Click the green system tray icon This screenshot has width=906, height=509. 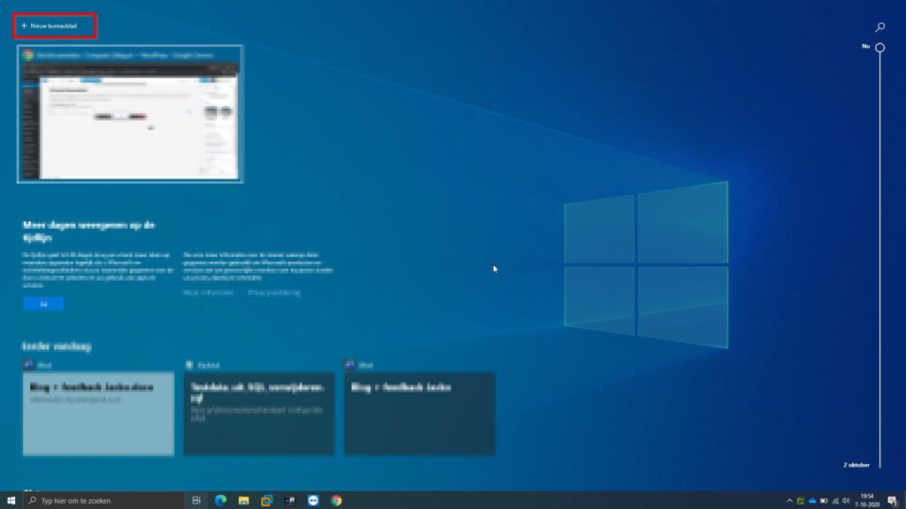(x=800, y=501)
